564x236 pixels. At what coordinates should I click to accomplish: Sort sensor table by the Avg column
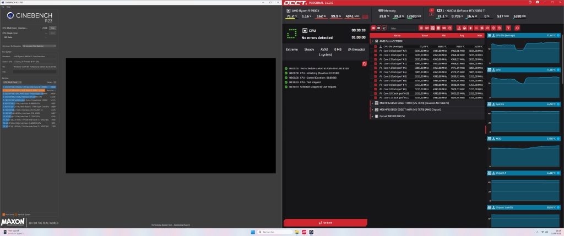tap(462, 36)
